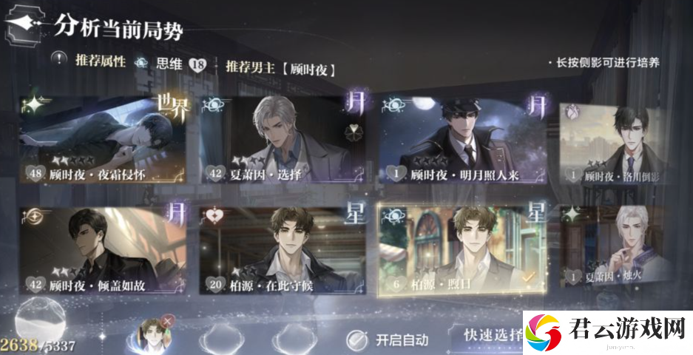This screenshot has height=355, width=693.
Task: Click the exclamation info icon near 推荐属性
Action: pyautogui.click(x=58, y=59)
